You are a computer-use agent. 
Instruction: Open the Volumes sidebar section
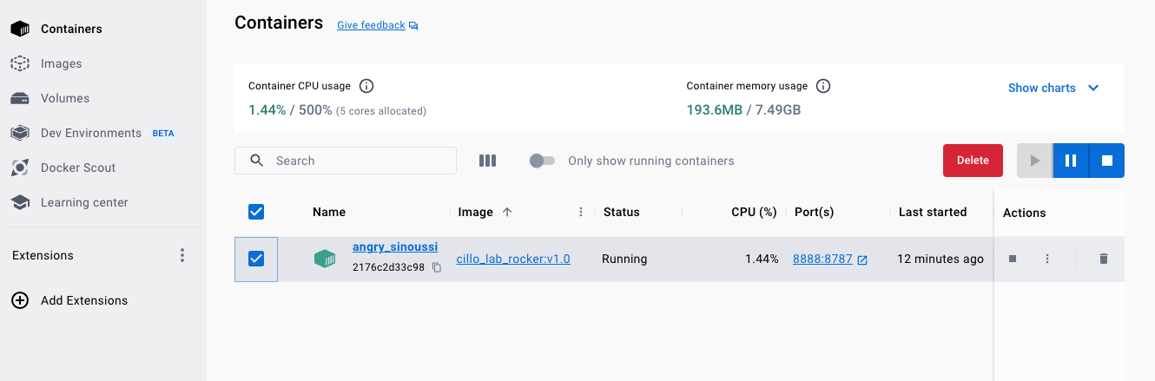point(65,98)
